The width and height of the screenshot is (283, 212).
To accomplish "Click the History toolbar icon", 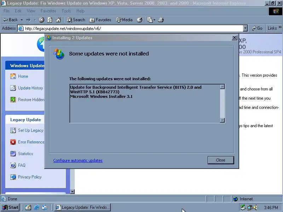I will pyautogui.click(x=139, y=20).
